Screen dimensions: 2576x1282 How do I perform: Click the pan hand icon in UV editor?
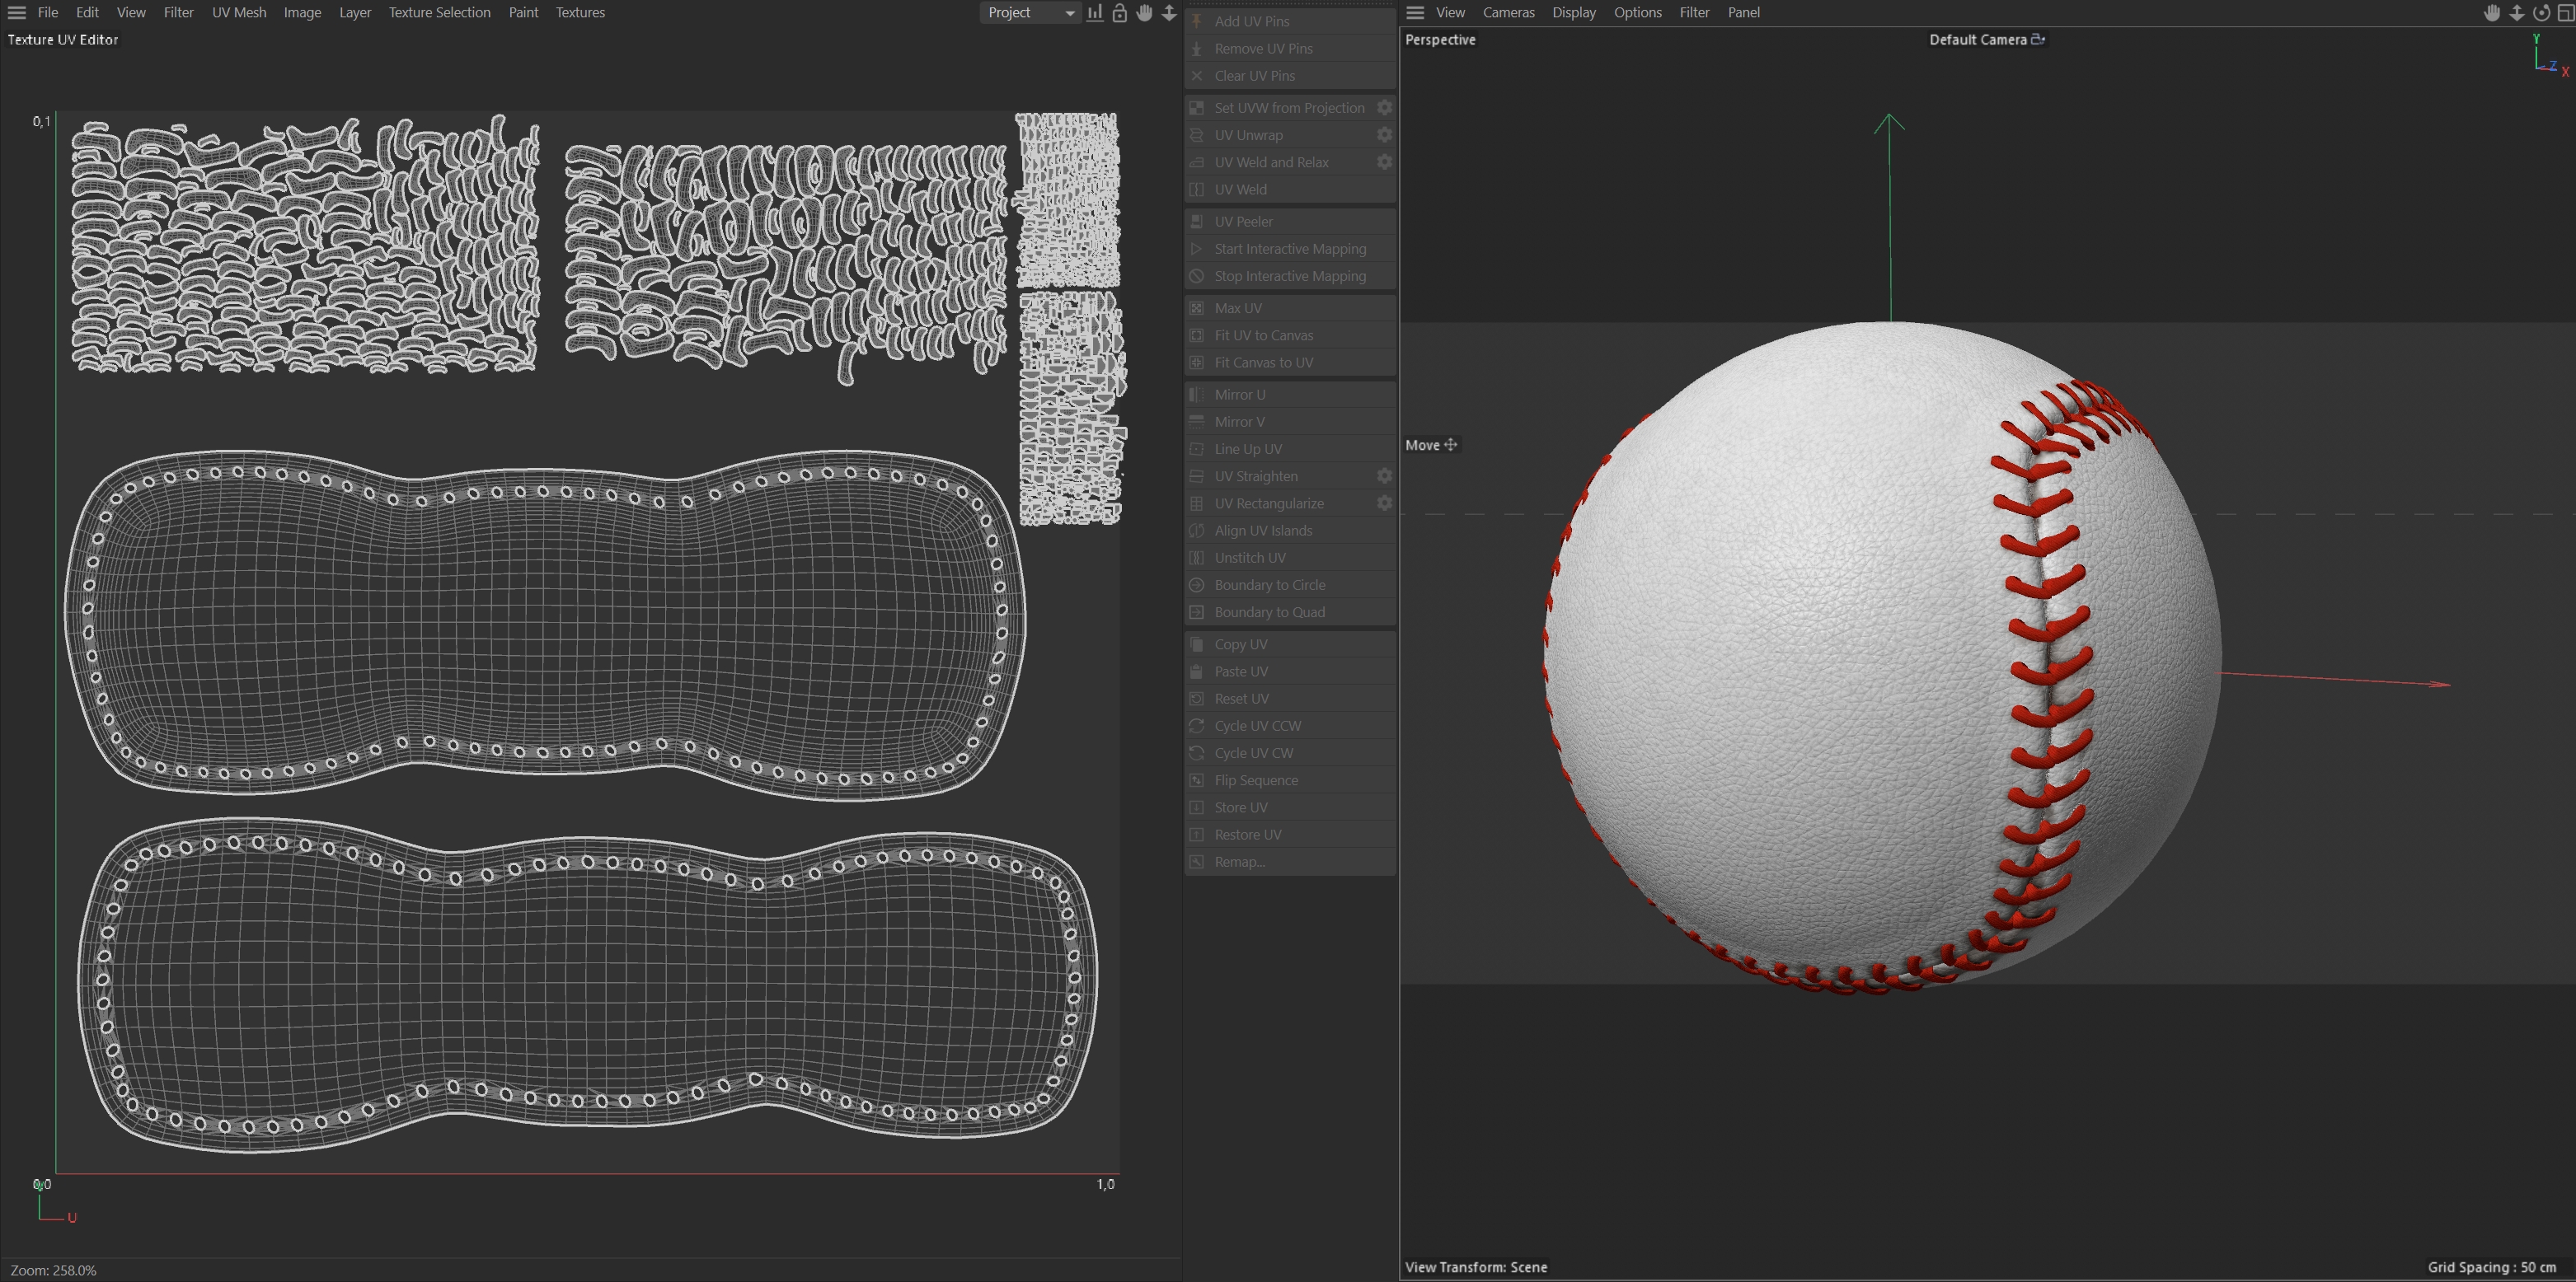tap(1144, 13)
